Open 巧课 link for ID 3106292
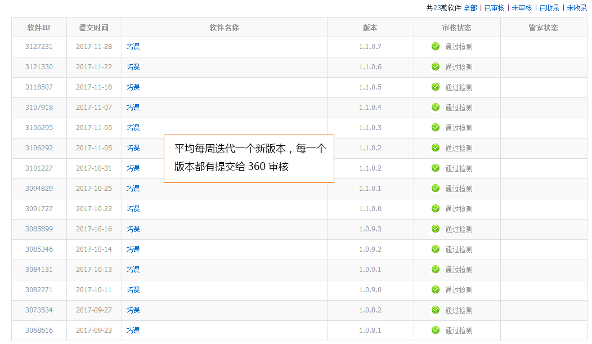 point(133,148)
